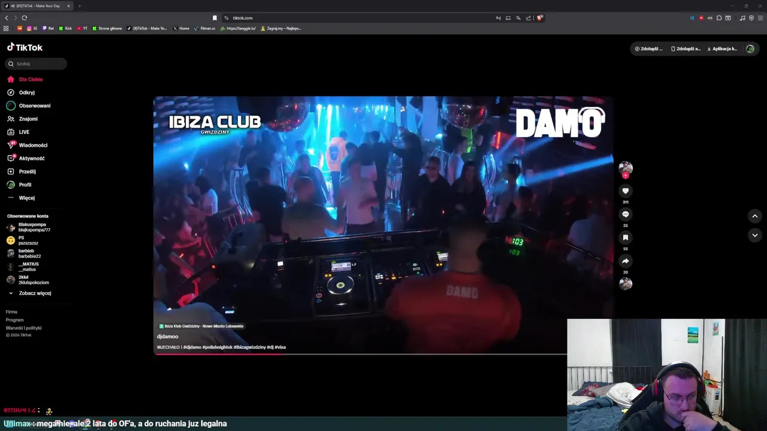Open followed account barbieb
This screenshot has height=431, width=767.
(24, 253)
